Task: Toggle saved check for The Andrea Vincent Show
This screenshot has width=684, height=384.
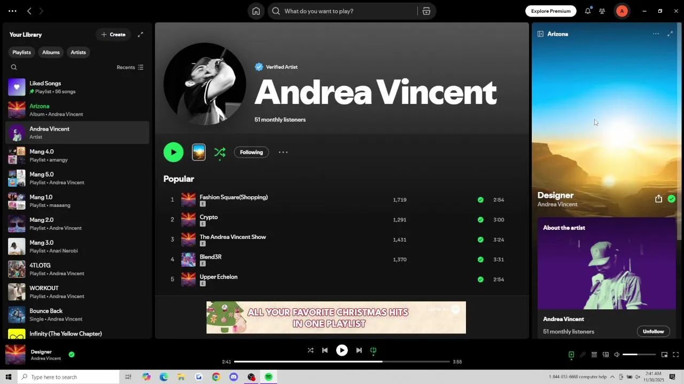Action: (480, 239)
